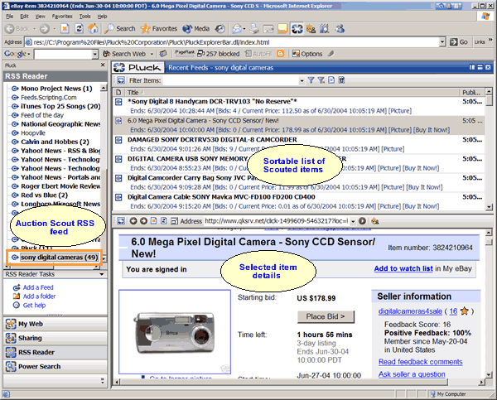Image resolution: width=497 pixels, height=400 pixels.
Task: Open the digitalcameras4sale seller link
Action: [410, 311]
